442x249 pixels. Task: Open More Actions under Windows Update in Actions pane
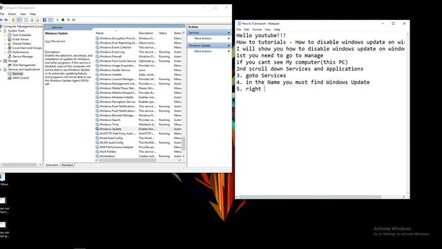pyautogui.click(x=202, y=51)
